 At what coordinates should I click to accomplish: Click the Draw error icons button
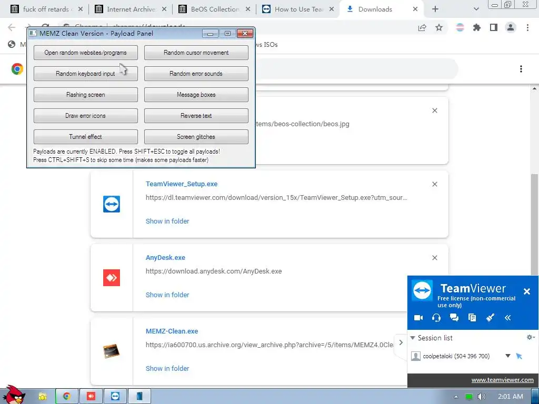(86, 116)
